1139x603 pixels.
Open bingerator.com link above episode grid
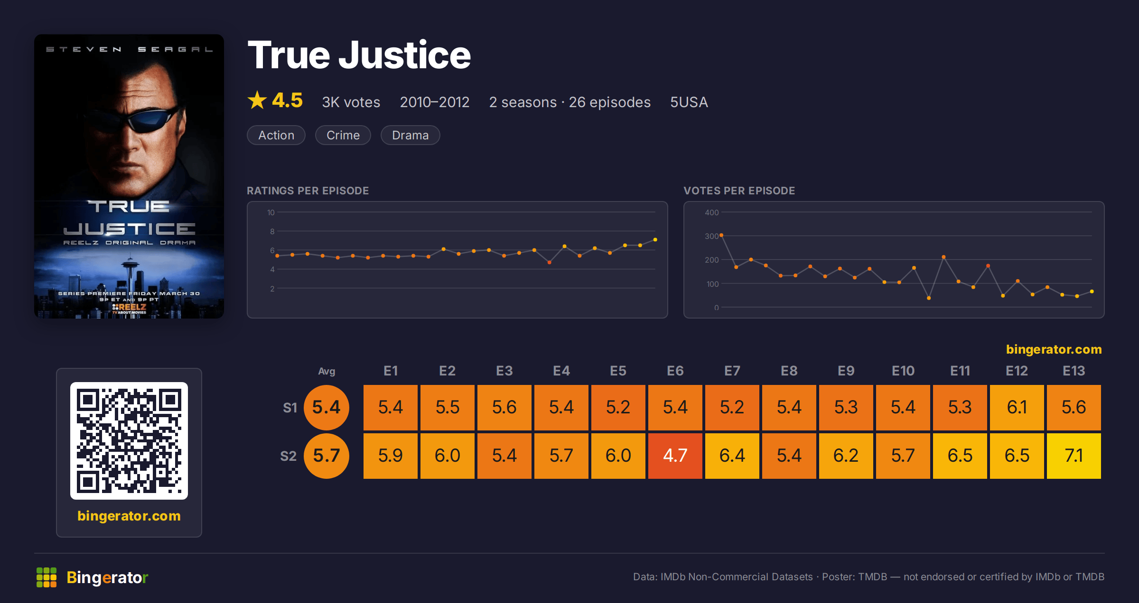click(x=1054, y=349)
